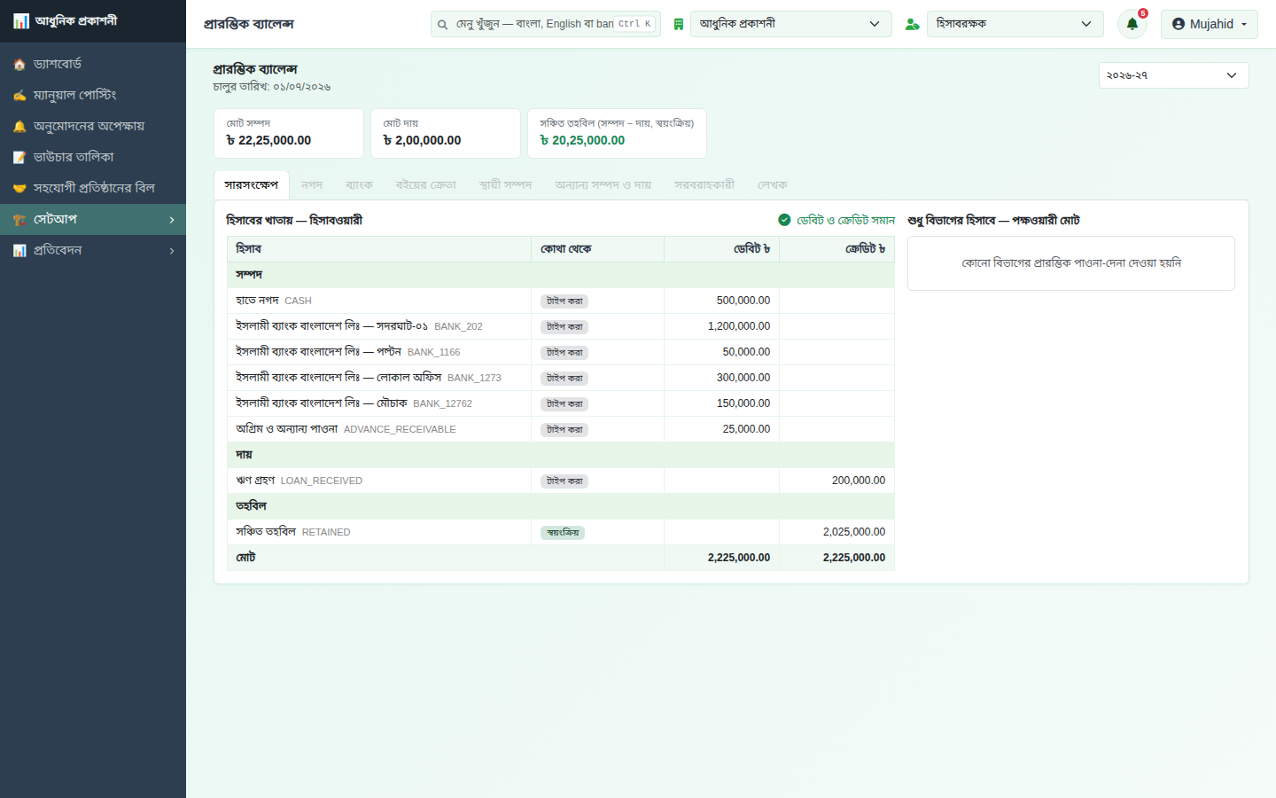Open notifications with the bell icon

1132,24
